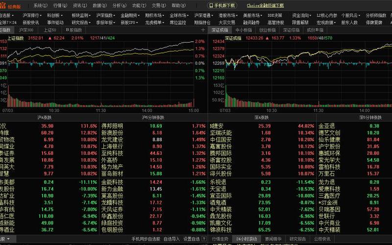Image resolution: width=392 pixels, height=245 pixels.
Task: Expand the 宏观数据 dropdown
Action: (x=326, y=23)
